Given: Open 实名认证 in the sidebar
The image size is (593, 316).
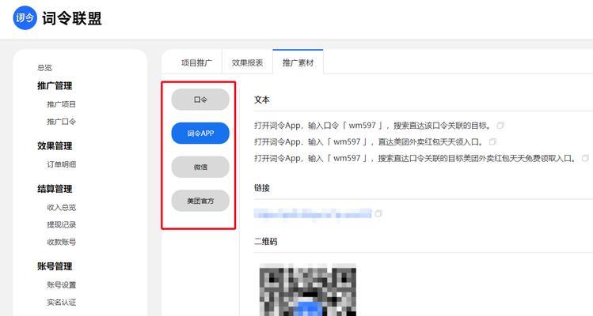Looking at the screenshot, I should coord(61,303).
